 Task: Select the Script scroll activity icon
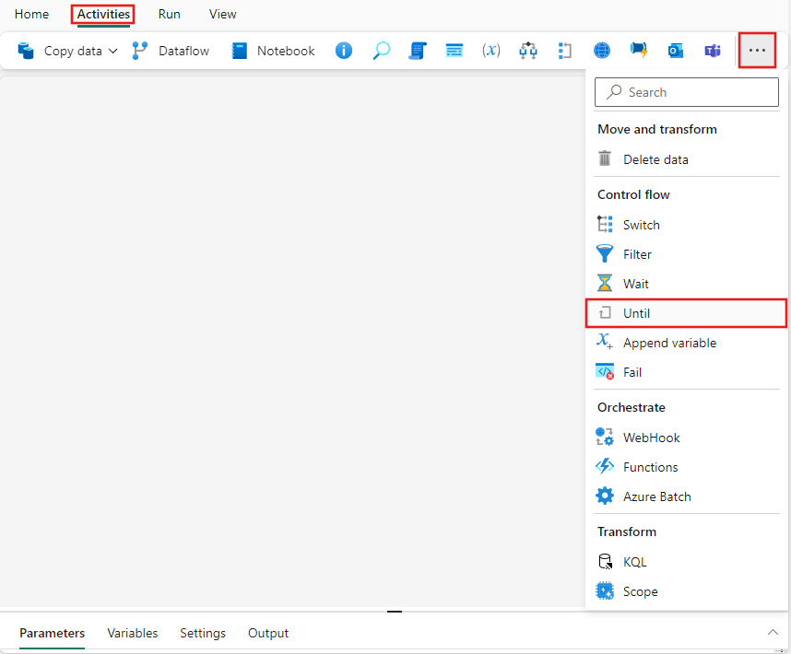coord(418,51)
